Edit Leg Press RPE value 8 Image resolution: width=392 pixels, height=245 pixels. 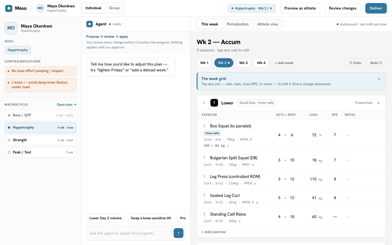(335, 179)
